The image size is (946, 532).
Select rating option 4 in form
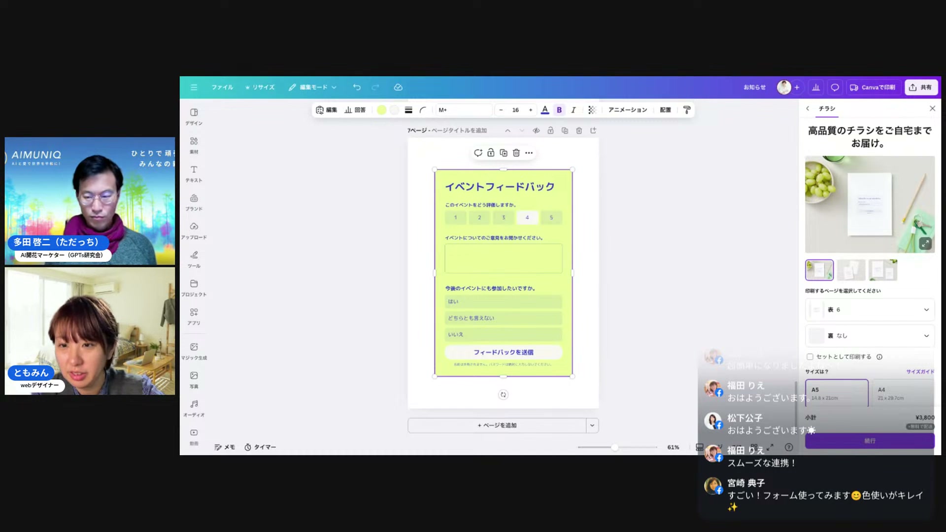[527, 217]
